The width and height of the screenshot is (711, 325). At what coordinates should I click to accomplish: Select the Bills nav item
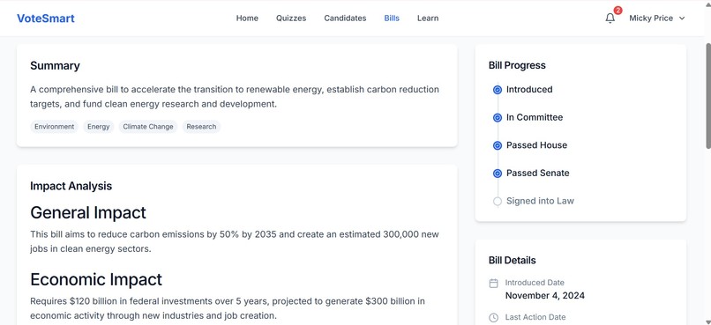pyautogui.click(x=392, y=18)
